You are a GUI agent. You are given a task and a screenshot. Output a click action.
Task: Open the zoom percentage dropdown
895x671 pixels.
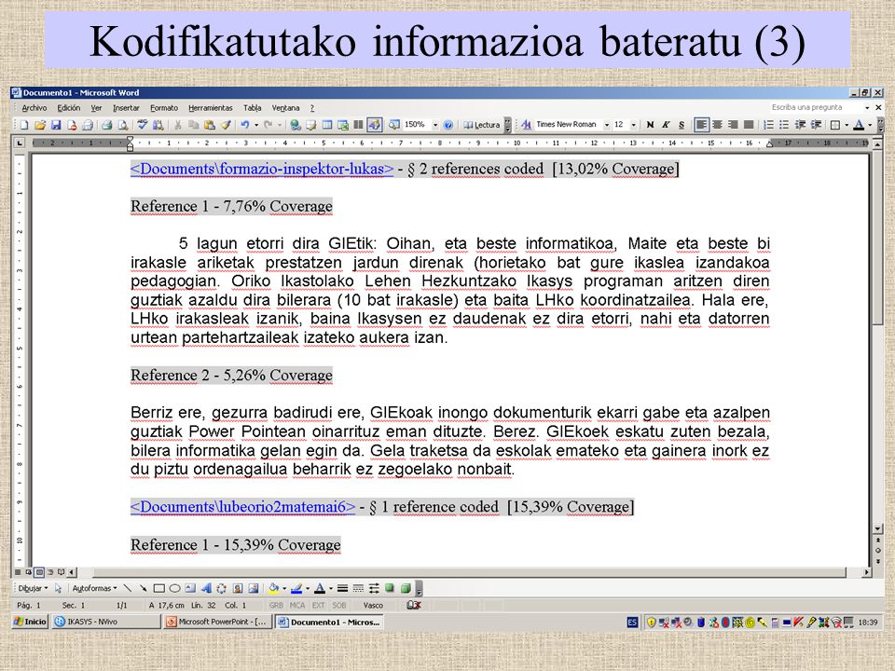click(435, 125)
